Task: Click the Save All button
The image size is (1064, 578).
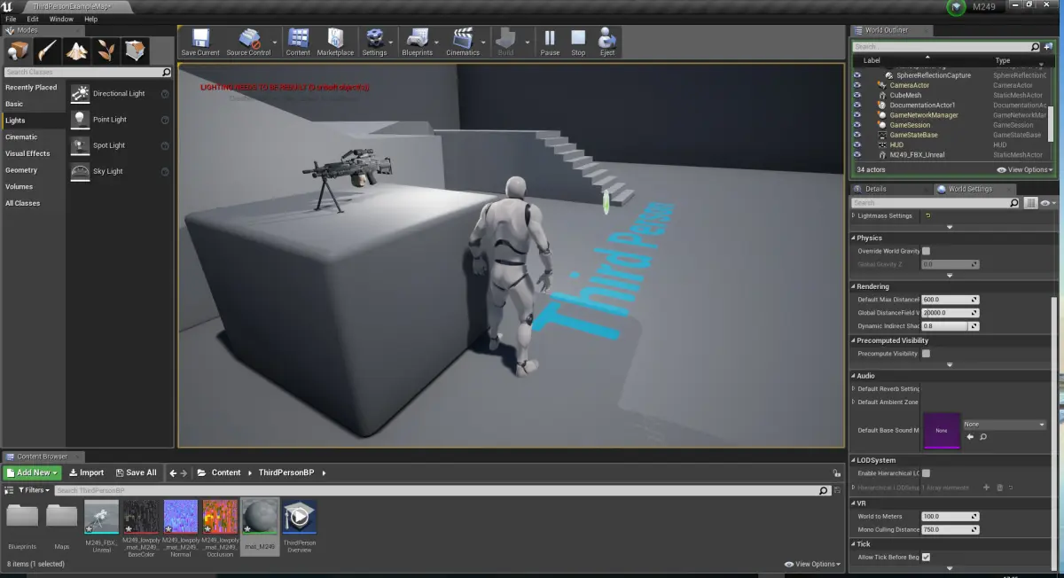Action: coord(136,473)
